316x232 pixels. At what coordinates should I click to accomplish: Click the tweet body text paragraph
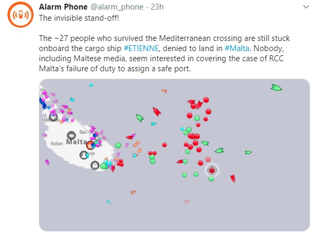coord(165,53)
